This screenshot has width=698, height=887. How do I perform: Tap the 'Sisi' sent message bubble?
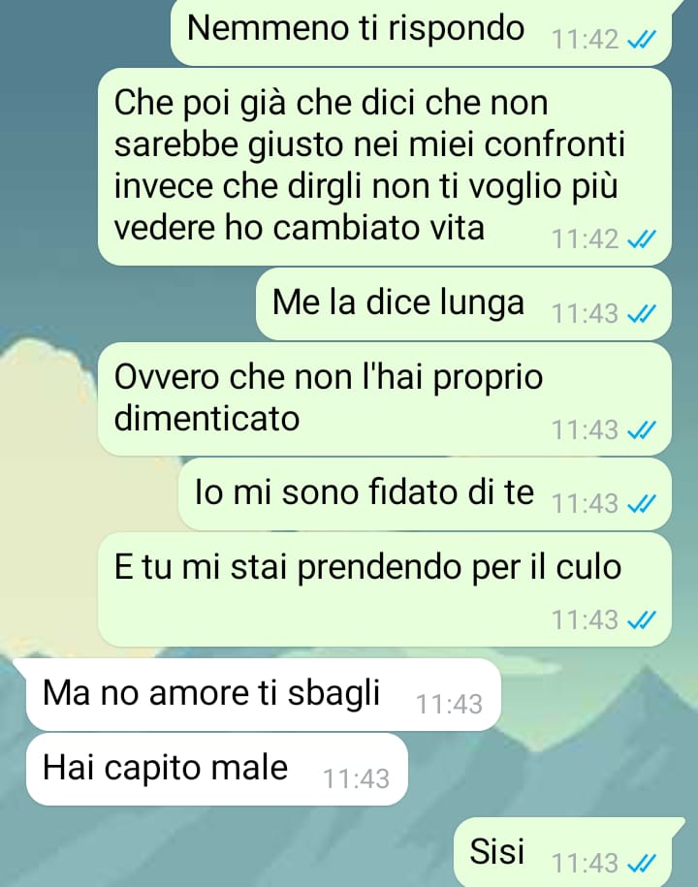pos(565,852)
